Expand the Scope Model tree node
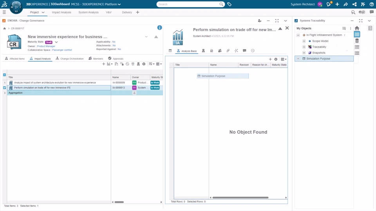The width and height of the screenshot is (376, 211). click(304, 41)
